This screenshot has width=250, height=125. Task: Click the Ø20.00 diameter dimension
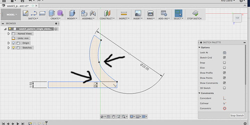144,67
